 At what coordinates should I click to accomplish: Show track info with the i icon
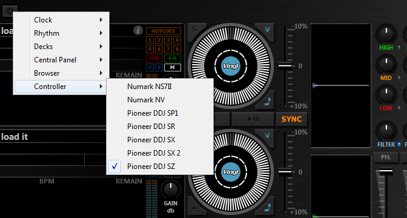(x=138, y=30)
